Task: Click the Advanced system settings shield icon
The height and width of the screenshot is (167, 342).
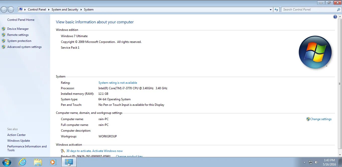Action: pyautogui.click(x=4, y=47)
